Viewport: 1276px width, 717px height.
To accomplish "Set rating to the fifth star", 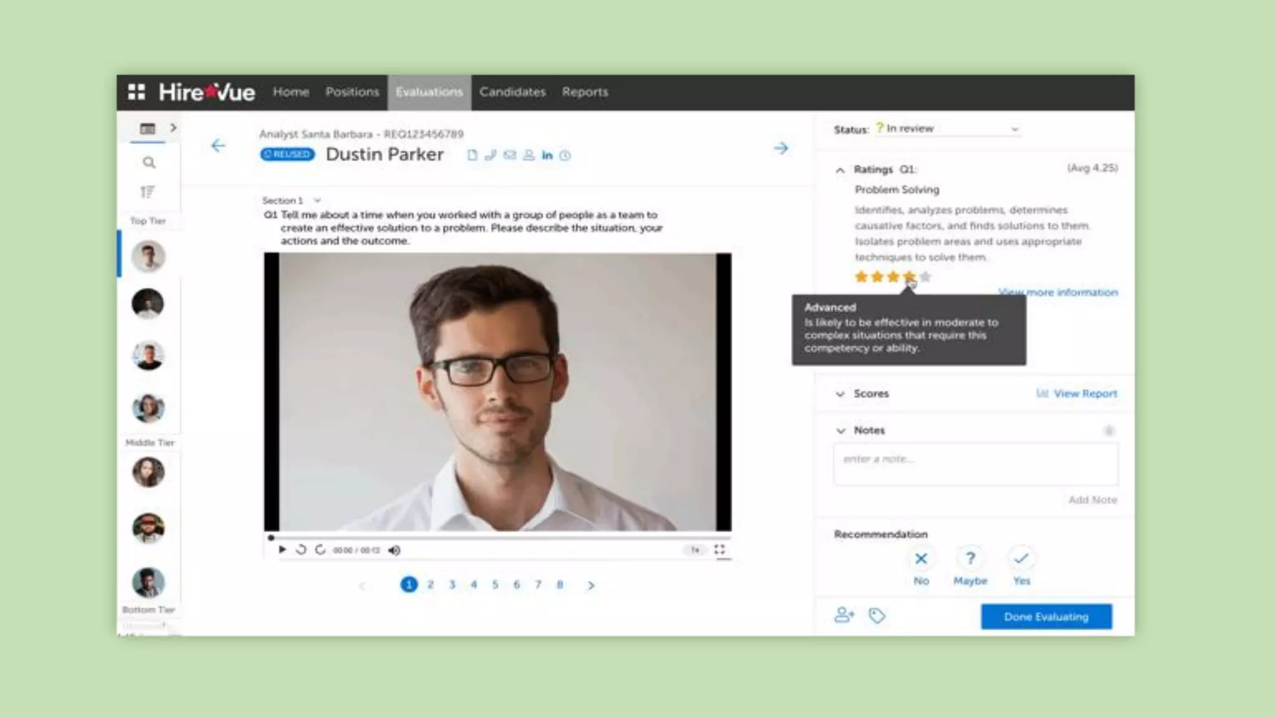I will pos(926,277).
